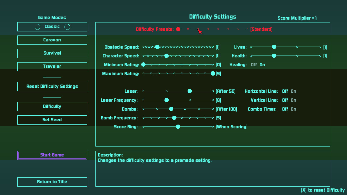Enable the Combo Timer

click(x=293, y=109)
